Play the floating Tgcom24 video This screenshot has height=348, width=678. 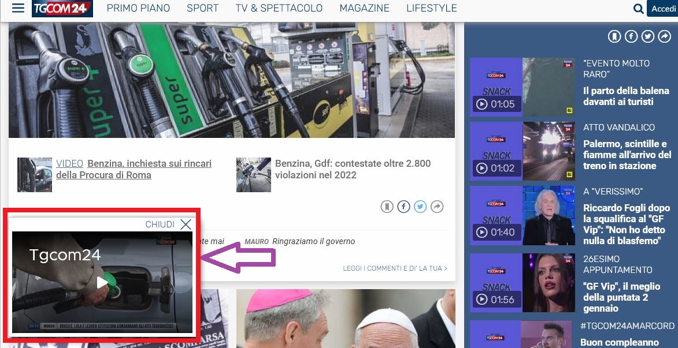[102, 282]
